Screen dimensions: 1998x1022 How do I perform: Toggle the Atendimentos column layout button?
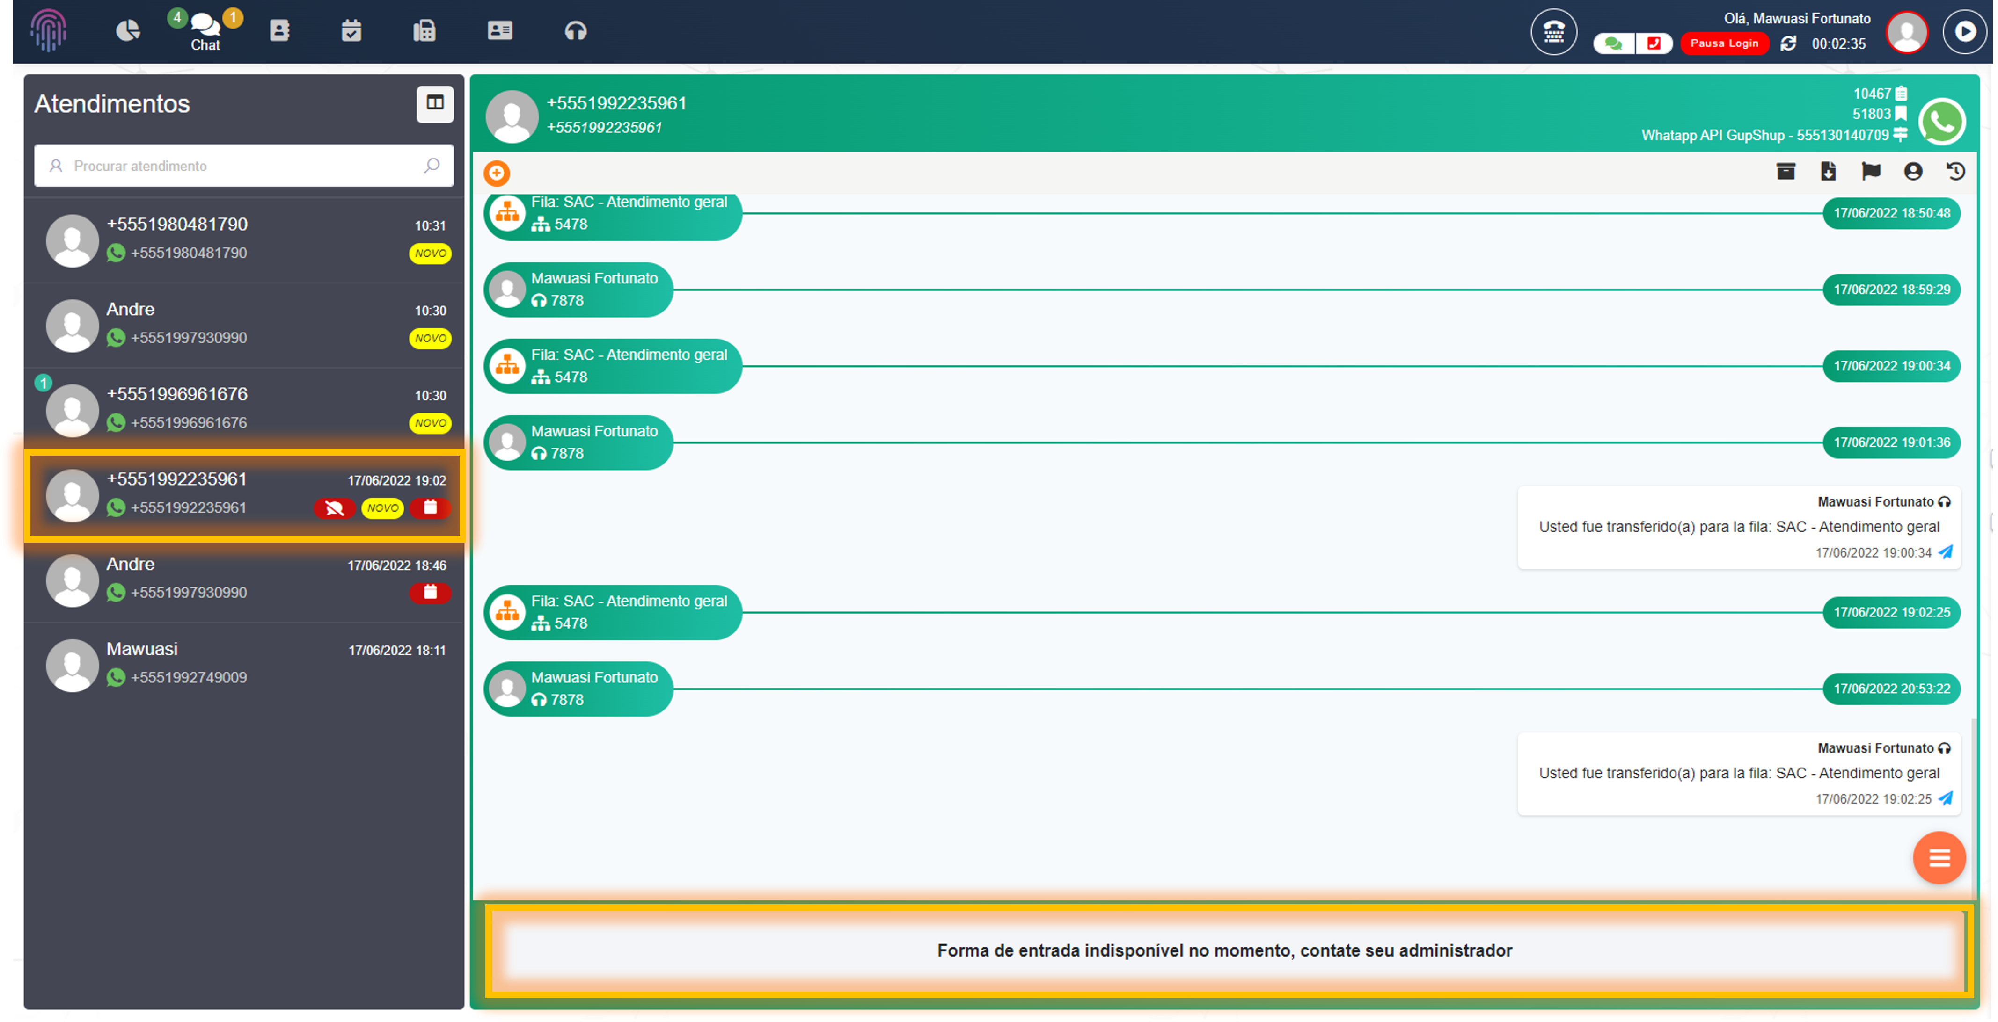click(435, 103)
